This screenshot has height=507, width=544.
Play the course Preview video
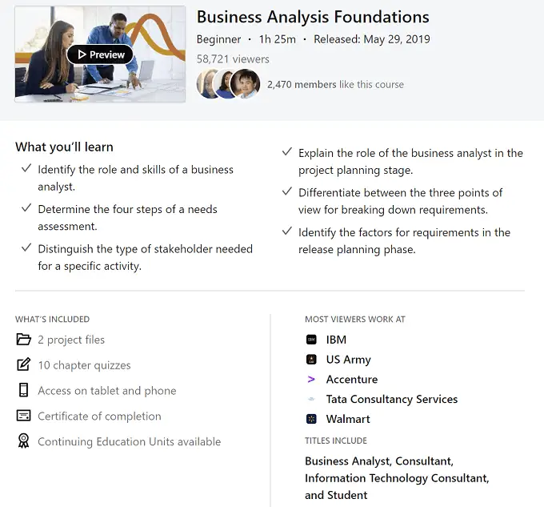(100, 54)
